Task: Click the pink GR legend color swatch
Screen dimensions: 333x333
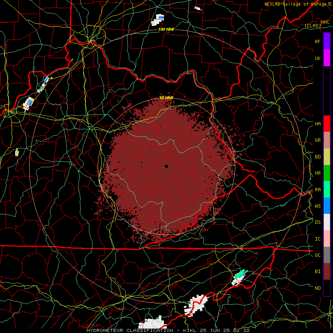Action: (327, 140)
